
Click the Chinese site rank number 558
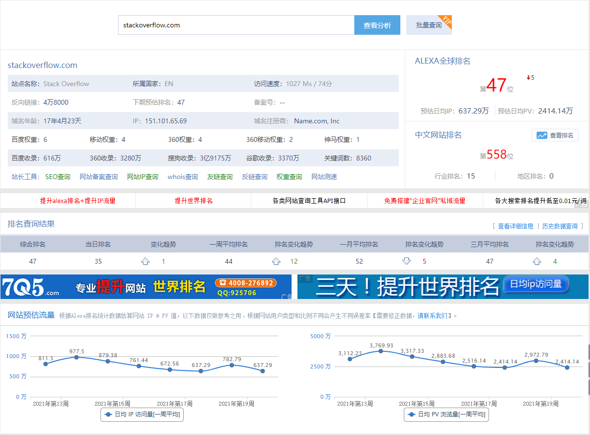tap(496, 155)
